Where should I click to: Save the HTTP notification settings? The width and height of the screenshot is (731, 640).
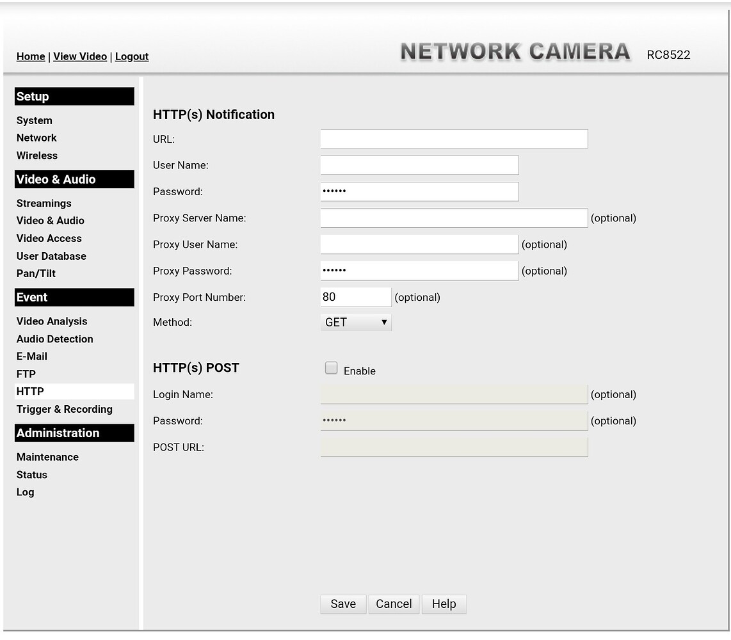click(x=343, y=604)
